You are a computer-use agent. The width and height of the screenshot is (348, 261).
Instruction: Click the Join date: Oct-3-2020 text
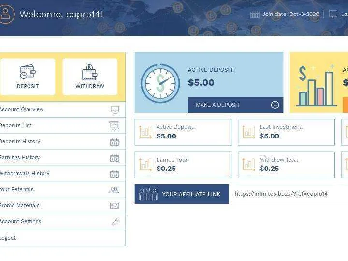click(x=290, y=14)
